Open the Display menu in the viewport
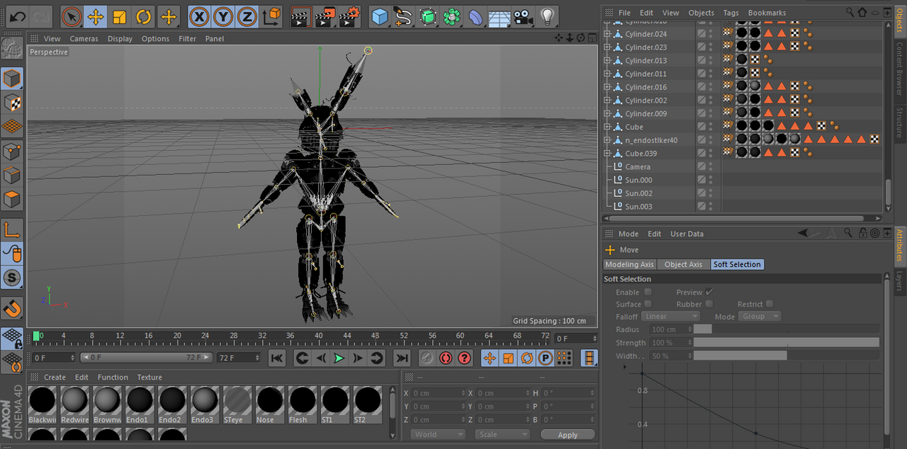907x449 pixels. 120,38
